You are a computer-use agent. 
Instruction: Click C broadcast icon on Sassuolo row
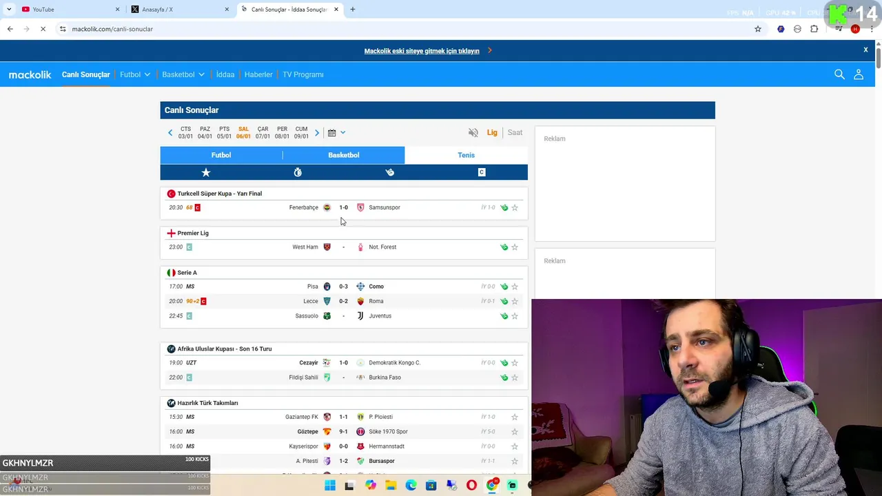tap(189, 316)
